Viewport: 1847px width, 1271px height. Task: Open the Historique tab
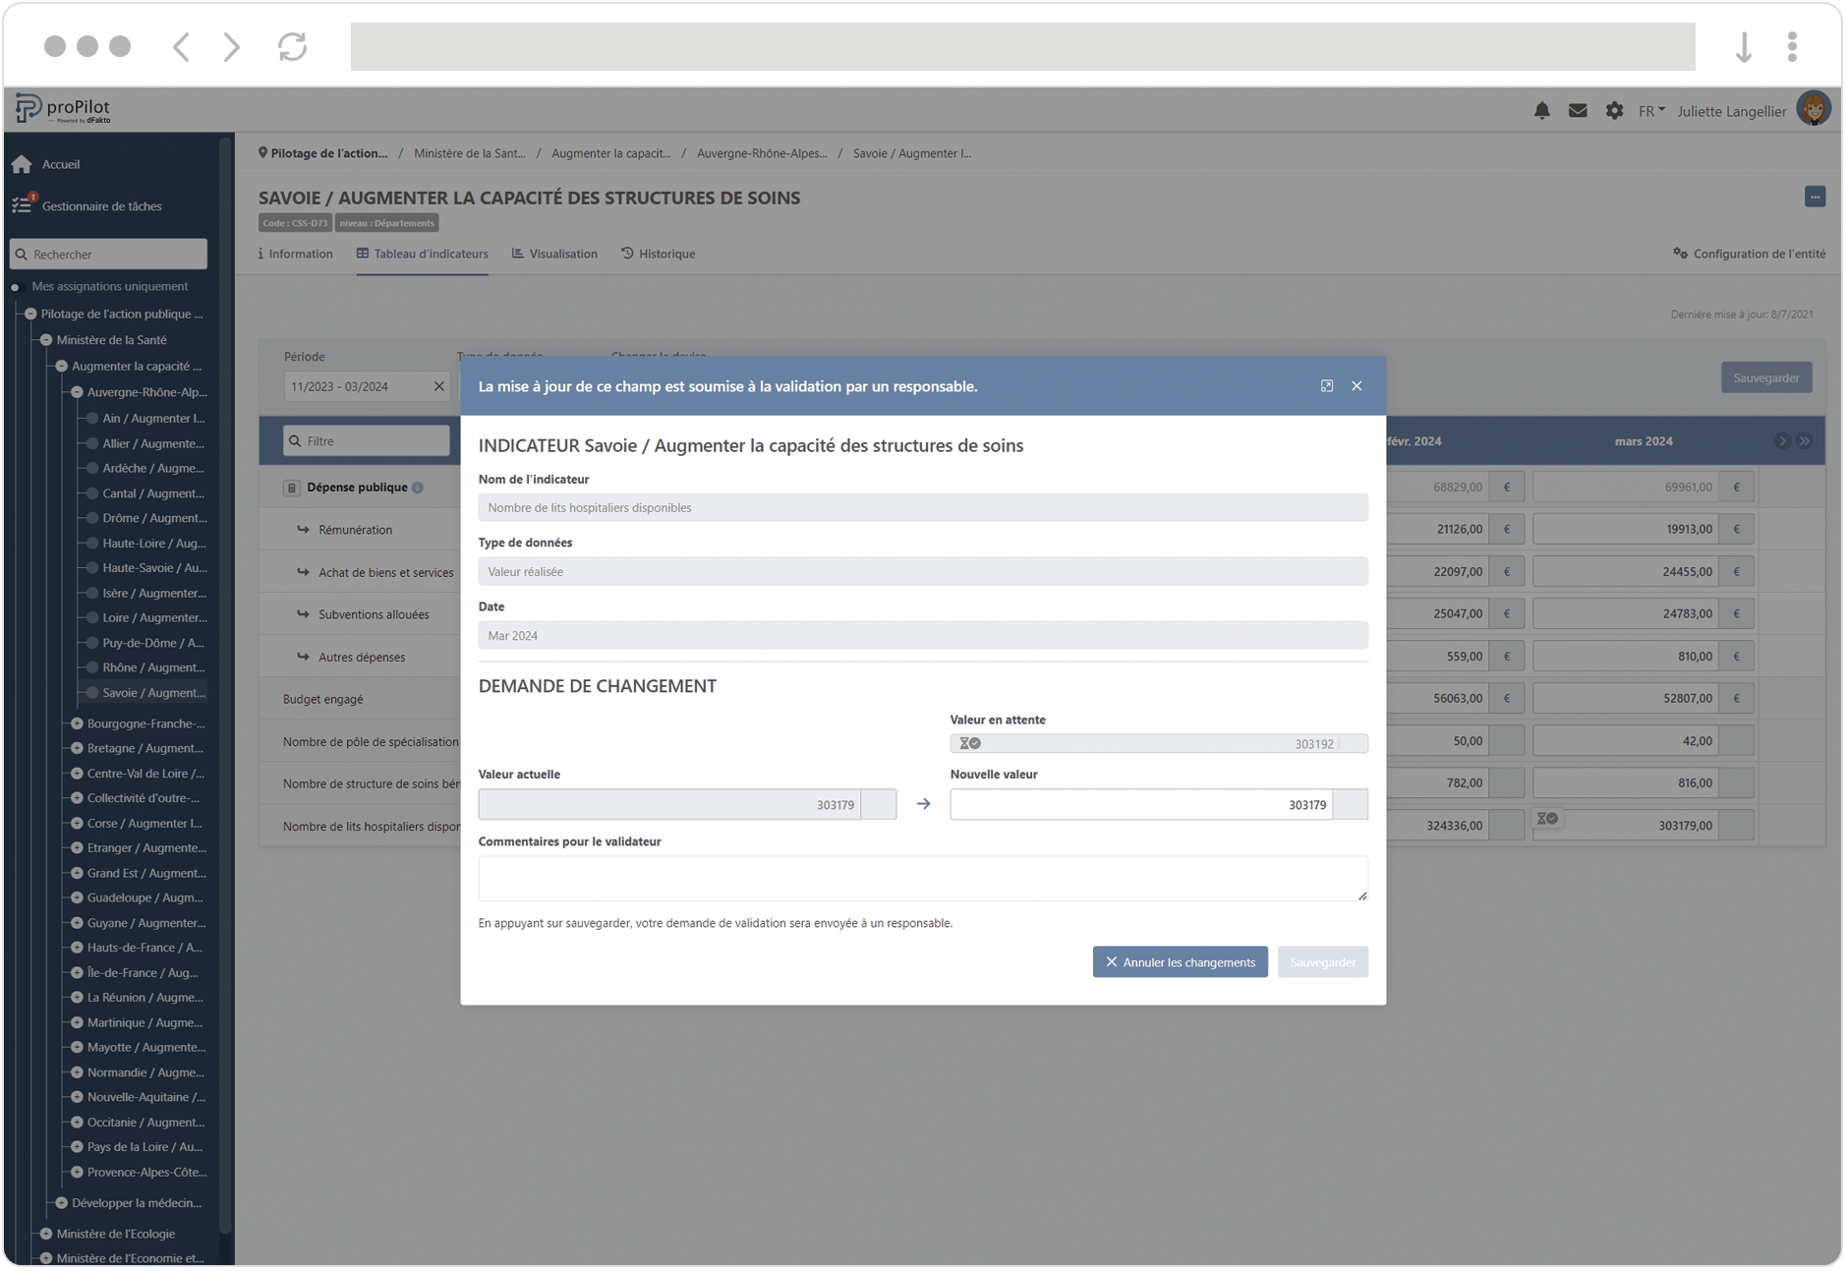pyautogui.click(x=658, y=254)
